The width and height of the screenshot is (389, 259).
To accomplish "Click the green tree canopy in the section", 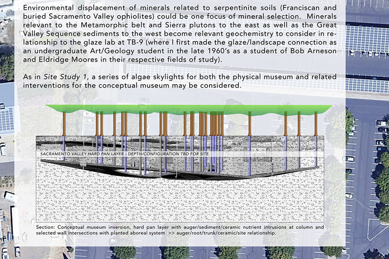I will pos(188,110).
